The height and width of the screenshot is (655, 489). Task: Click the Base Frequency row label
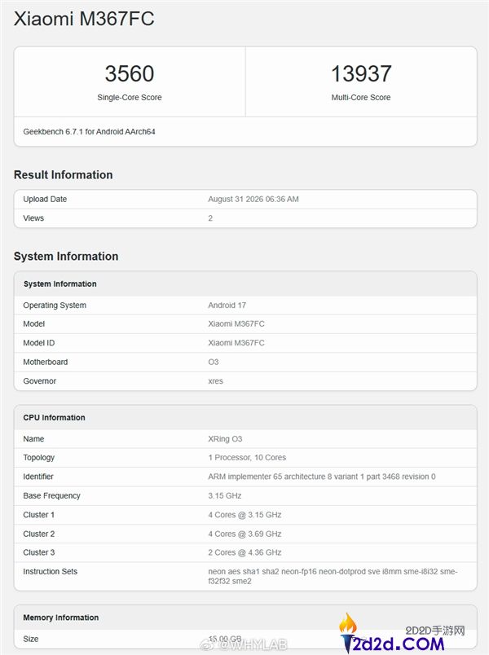pyautogui.click(x=52, y=496)
